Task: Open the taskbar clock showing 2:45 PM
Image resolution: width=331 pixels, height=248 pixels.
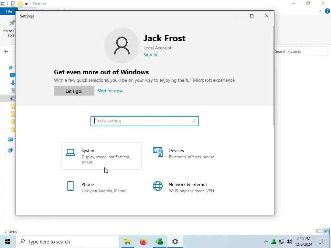Action: (x=303, y=242)
